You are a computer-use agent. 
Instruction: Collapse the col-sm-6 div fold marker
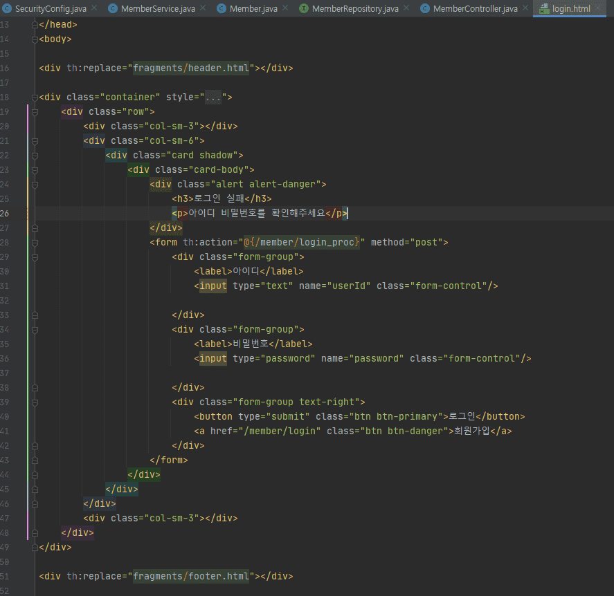tap(35, 141)
